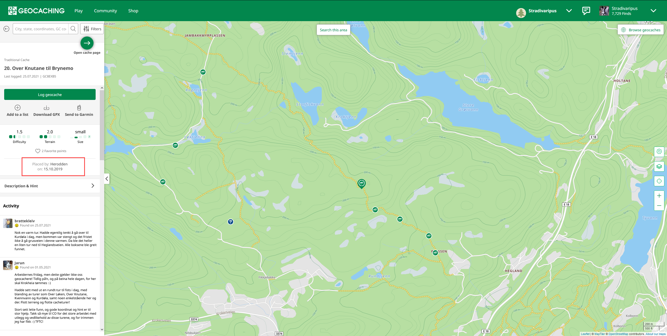The height and width of the screenshot is (336, 667).
Task: Open map settings gear icon
Action: [x=659, y=151]
